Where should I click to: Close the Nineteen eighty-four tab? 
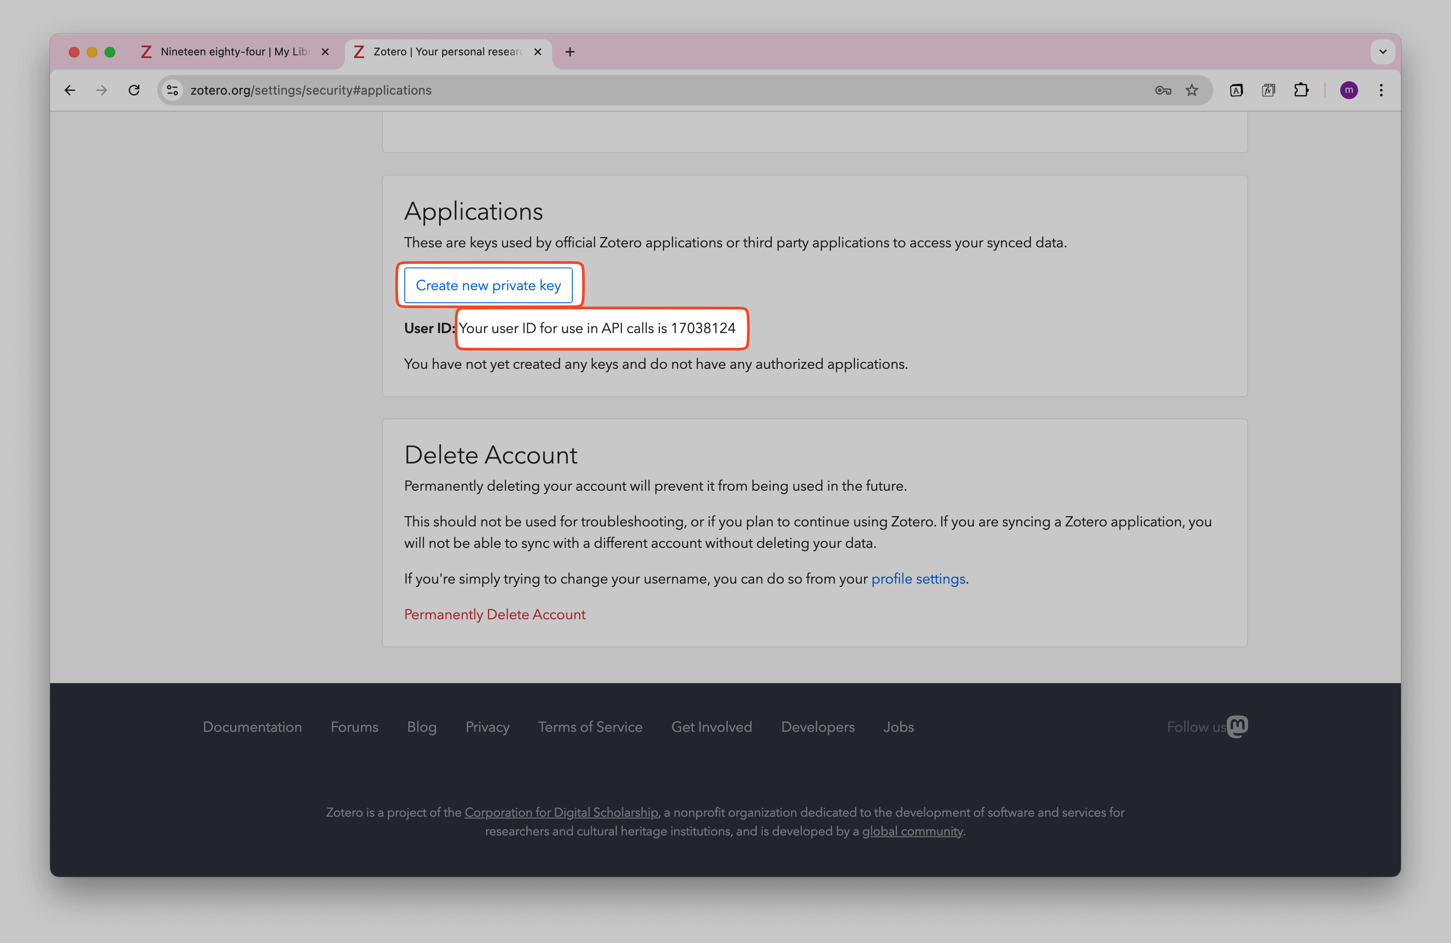[x=325, y=52]
